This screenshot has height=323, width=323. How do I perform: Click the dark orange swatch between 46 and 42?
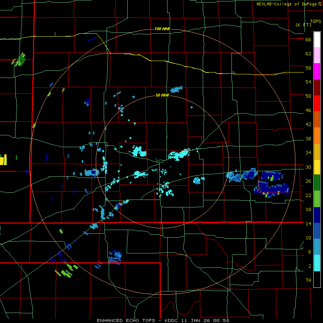[x=317, y=119]
